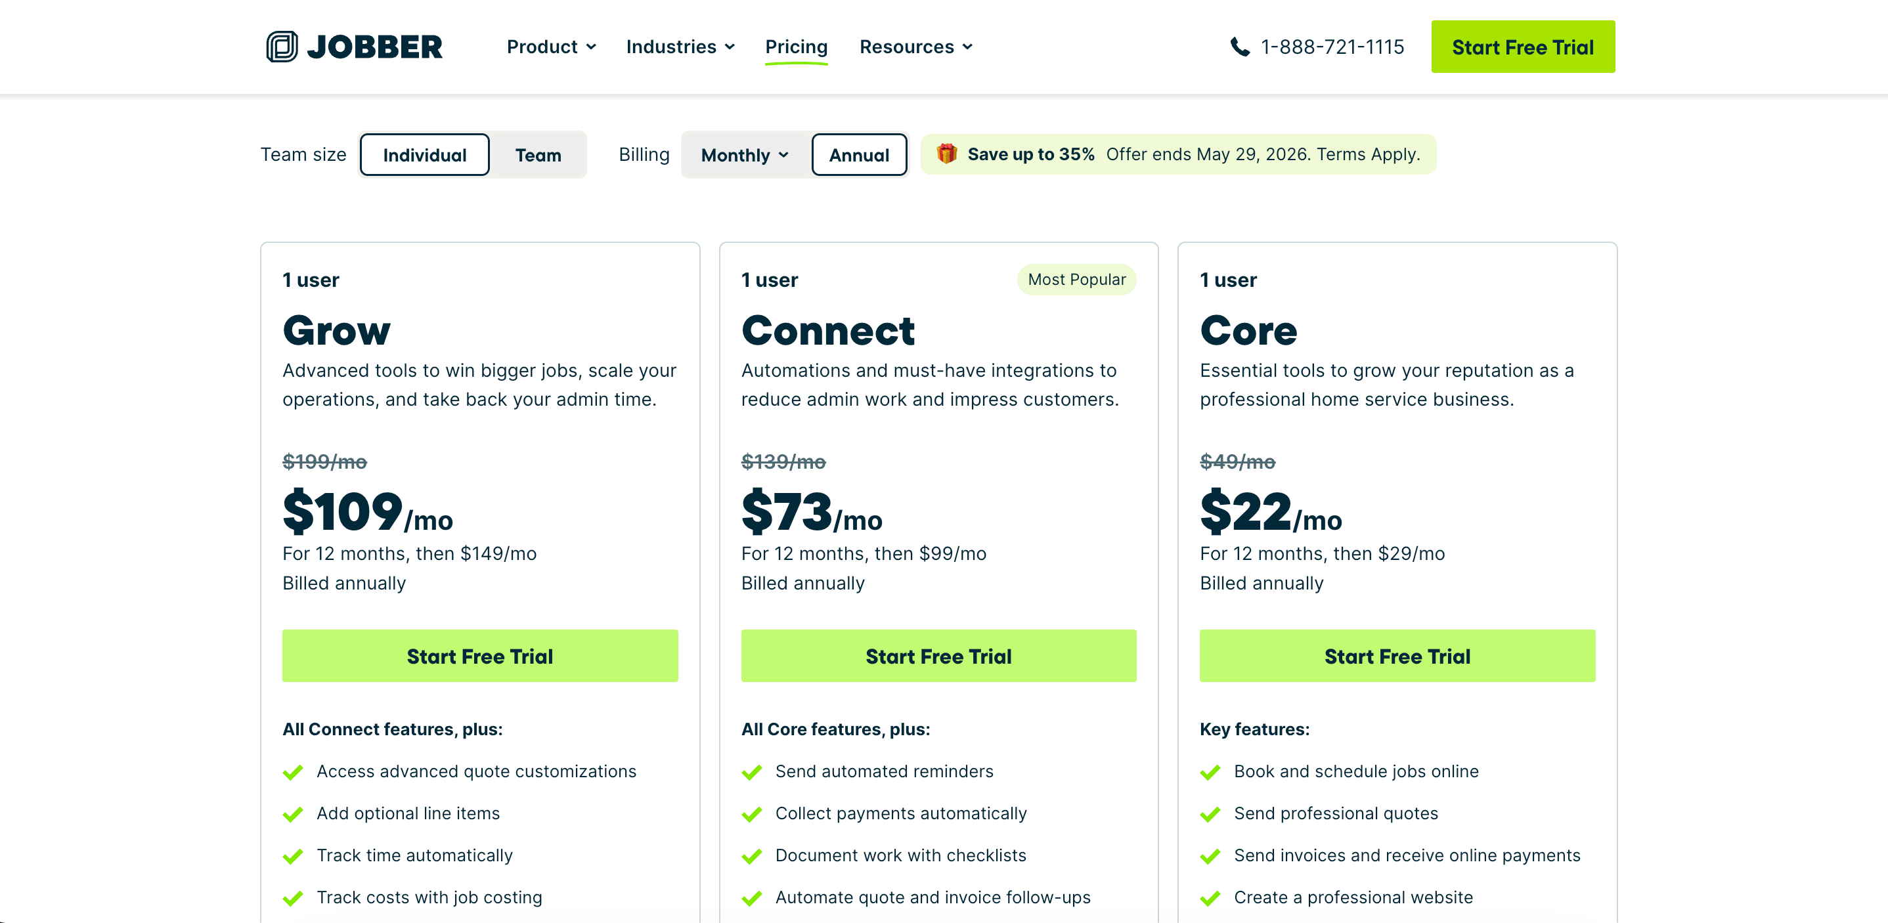Click the $109/mo price
The height and width of the screenshot is (923, 1888).
coord(368,511)
